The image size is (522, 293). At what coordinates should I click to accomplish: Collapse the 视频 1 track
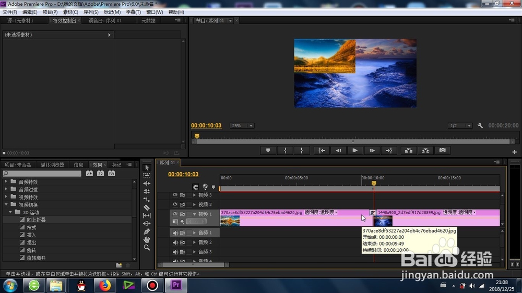[194, 214]
